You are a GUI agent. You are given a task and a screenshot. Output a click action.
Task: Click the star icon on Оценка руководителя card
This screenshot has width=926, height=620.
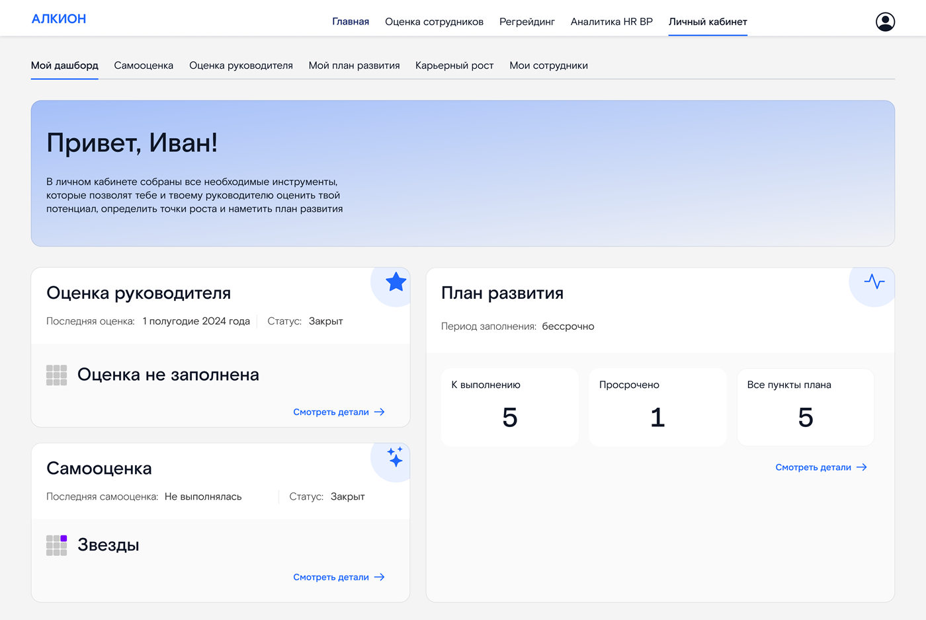(395, 282)
